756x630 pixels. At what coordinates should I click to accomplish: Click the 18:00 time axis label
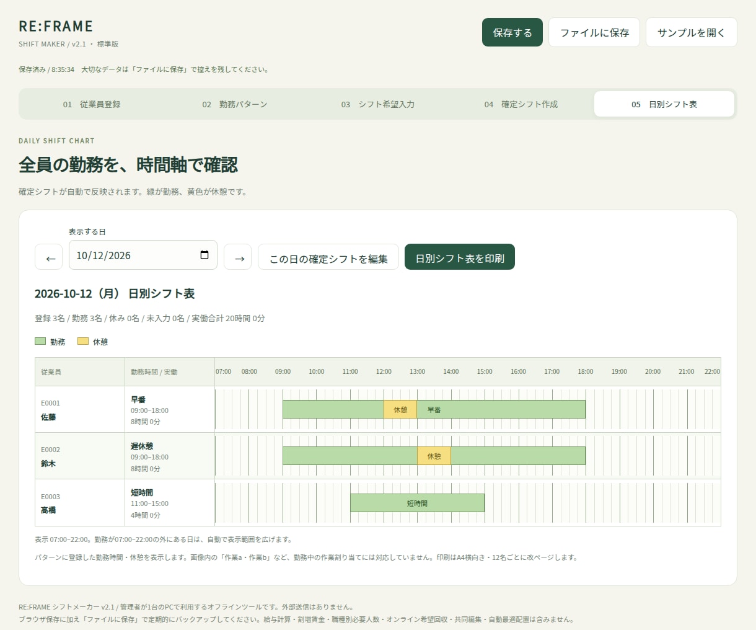pos(586,371)
